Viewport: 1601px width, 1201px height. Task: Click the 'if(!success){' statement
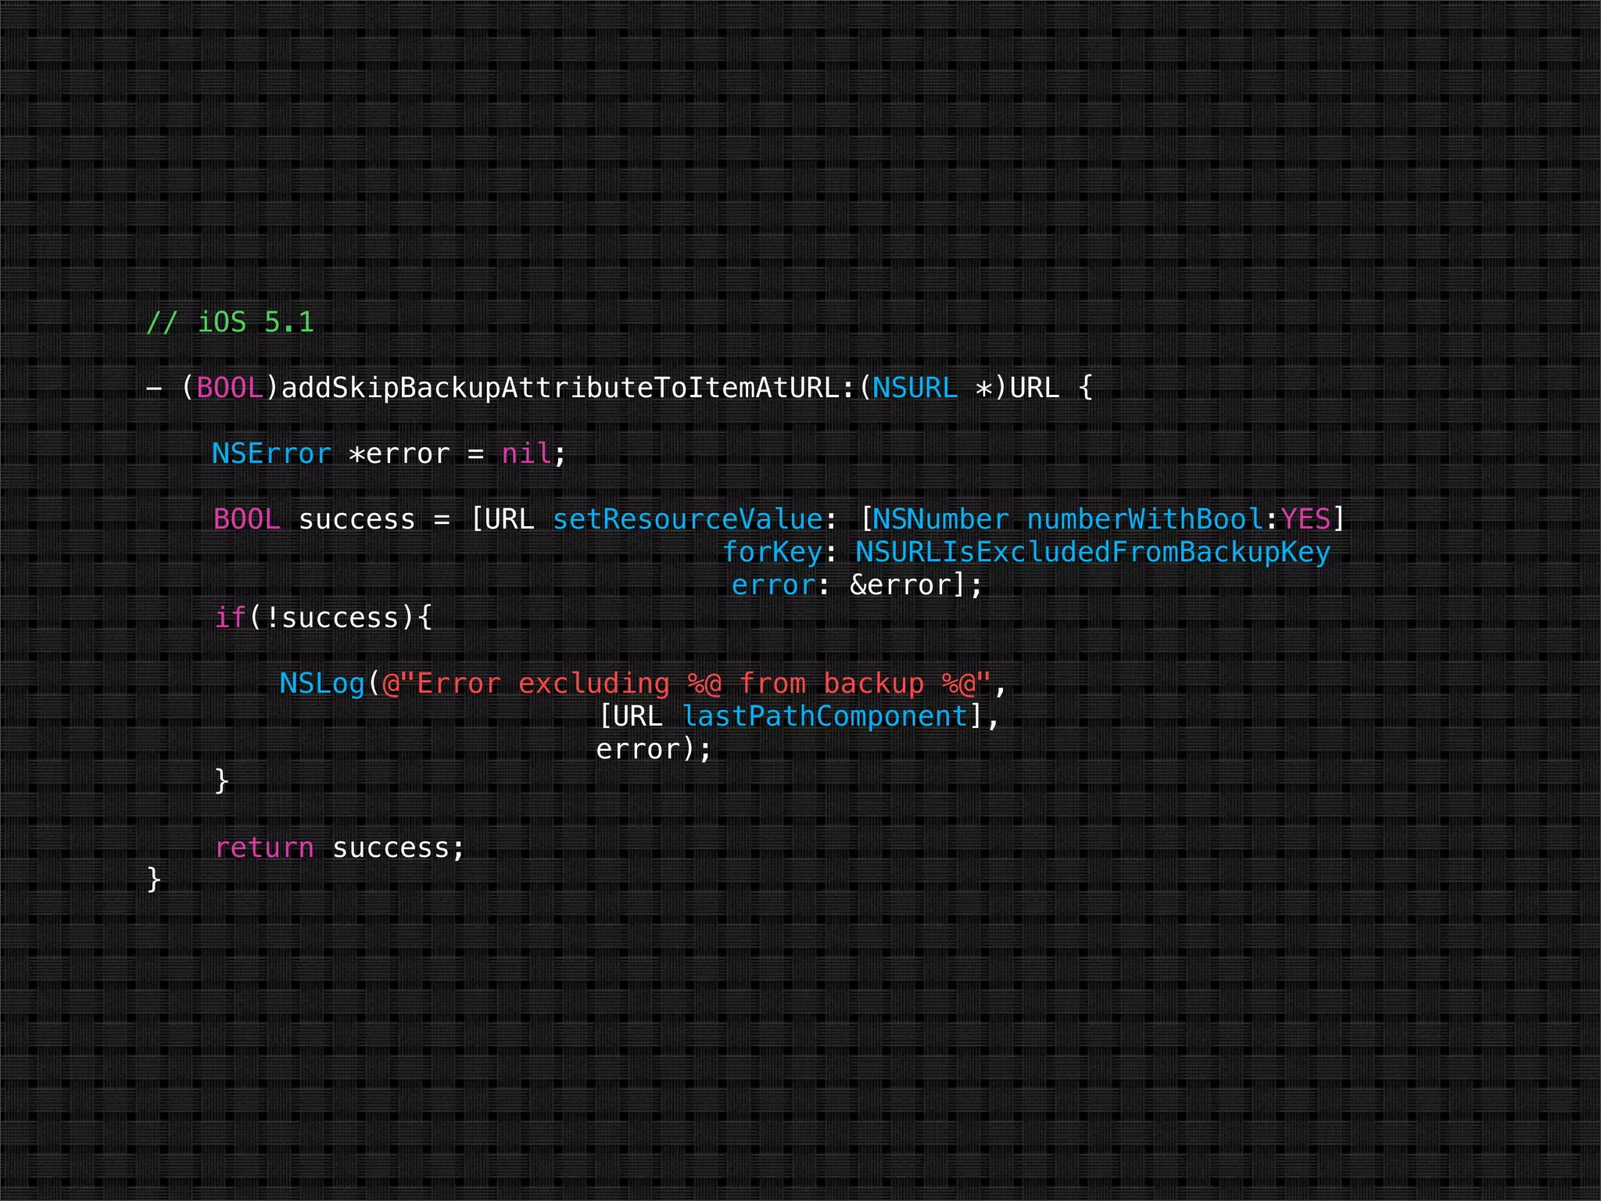323,618
